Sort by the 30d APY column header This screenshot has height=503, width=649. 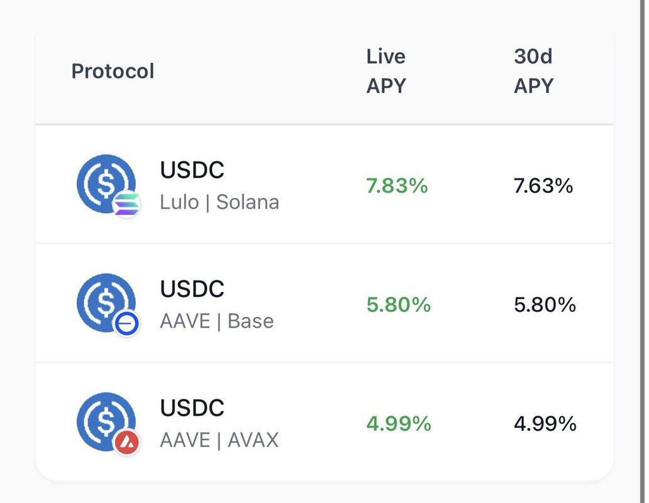pyautogui.click(x=533, y=70)
